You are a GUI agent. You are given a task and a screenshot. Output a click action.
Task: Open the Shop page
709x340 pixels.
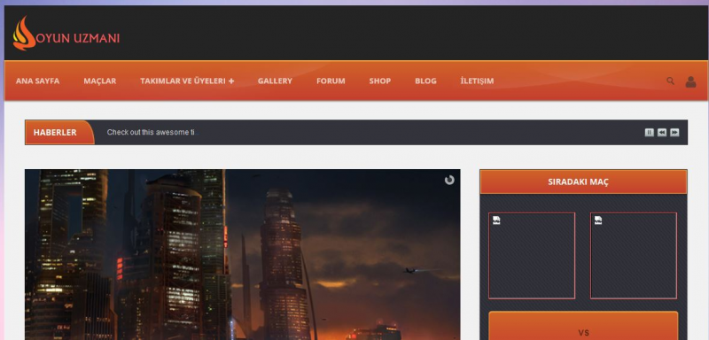tap(380, 81)
